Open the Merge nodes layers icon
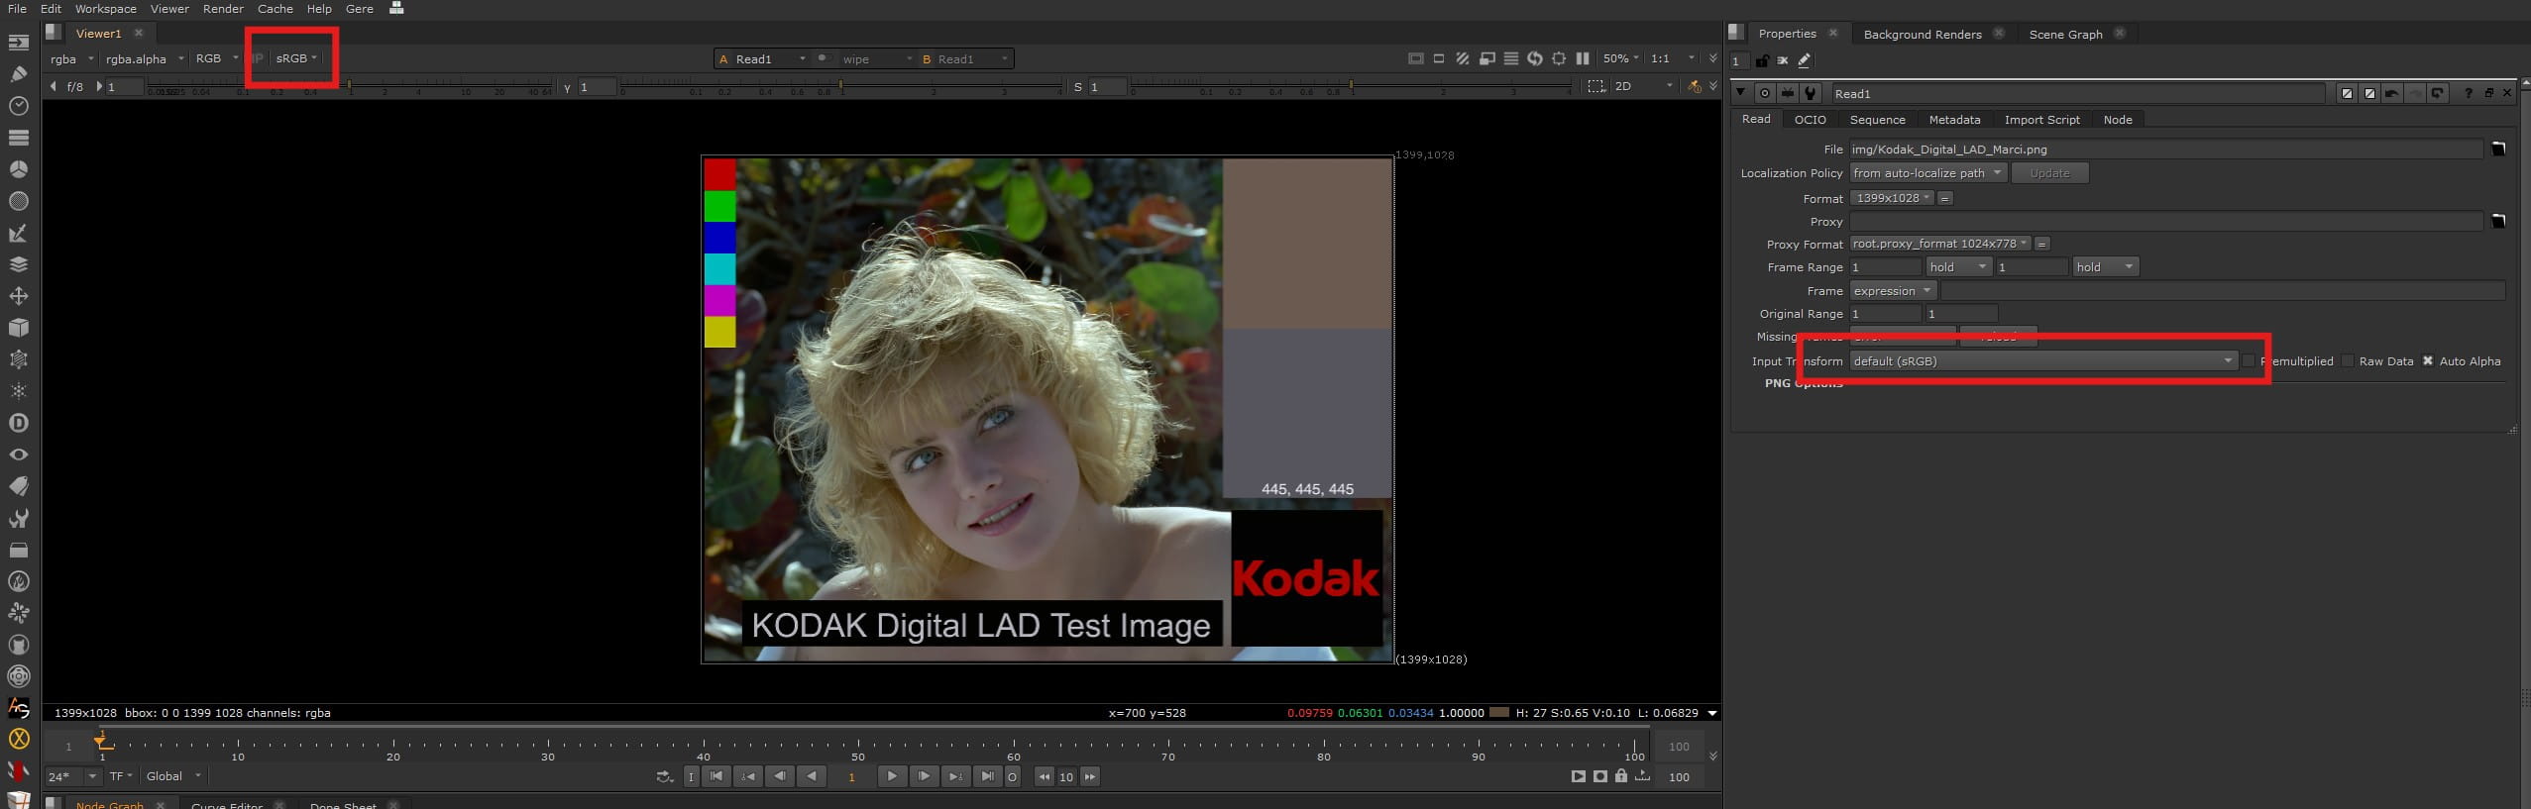Screen dimensions: 2531x809 pyautogui.click(x=18, y=264)
